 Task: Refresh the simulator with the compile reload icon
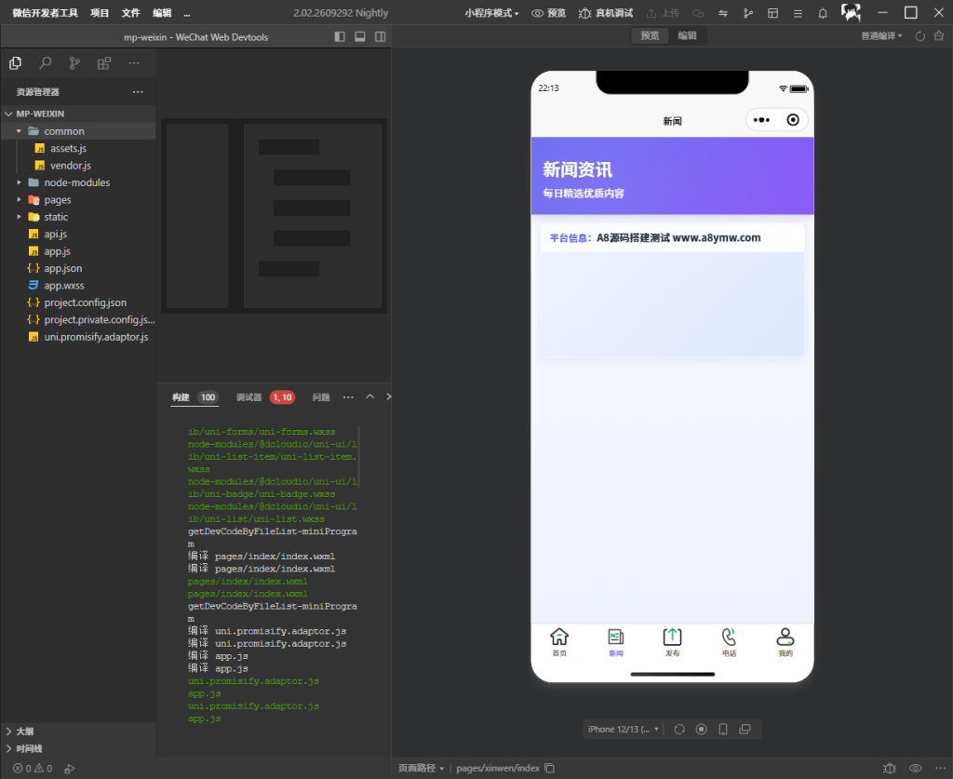[x=920, y=36]
